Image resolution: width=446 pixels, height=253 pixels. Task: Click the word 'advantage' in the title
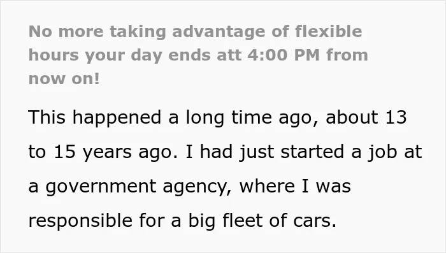tap(219, 32)
